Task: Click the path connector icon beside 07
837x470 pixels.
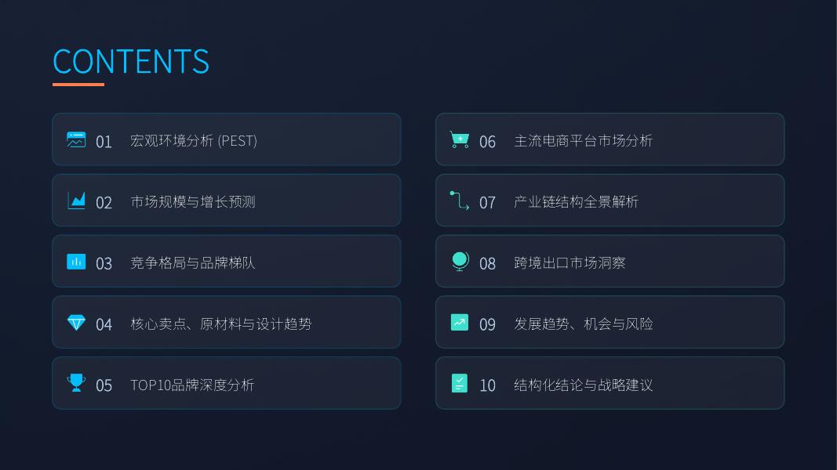Action: point(460,201)
